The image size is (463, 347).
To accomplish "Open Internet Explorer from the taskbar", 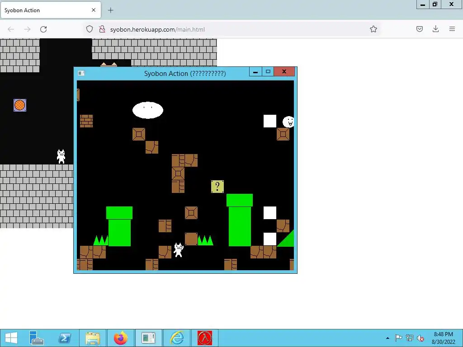I will click(x=177, y=338).
